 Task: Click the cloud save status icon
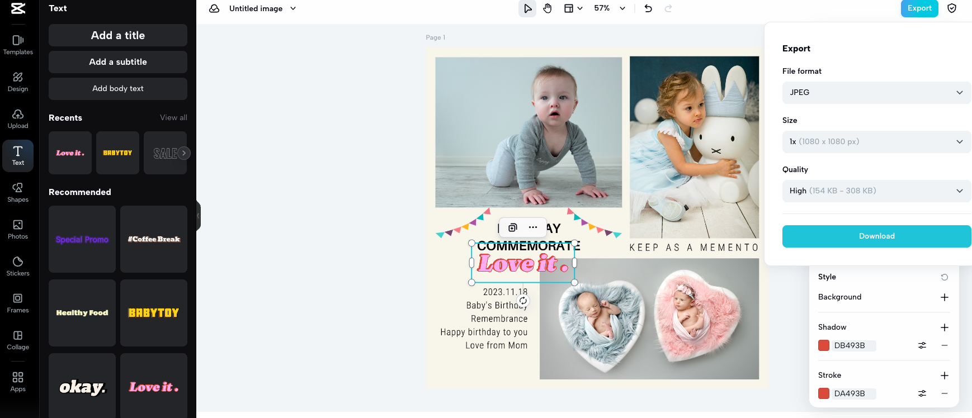pyautogui.click(x=214, y=8)
